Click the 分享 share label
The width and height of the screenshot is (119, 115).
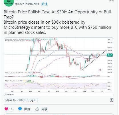(x=44, y=109)
